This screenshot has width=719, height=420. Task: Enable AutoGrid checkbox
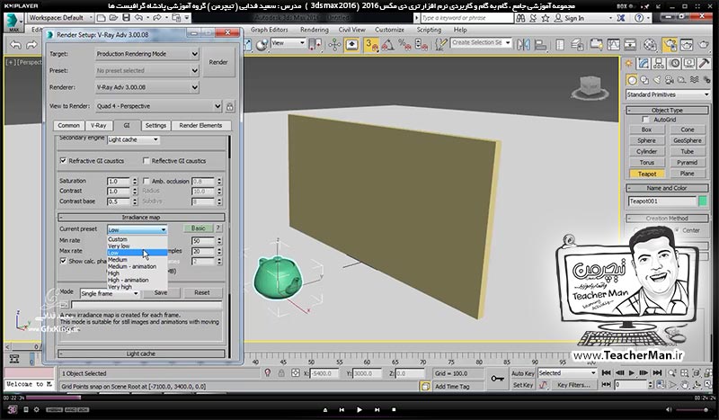tap(645, 120)
